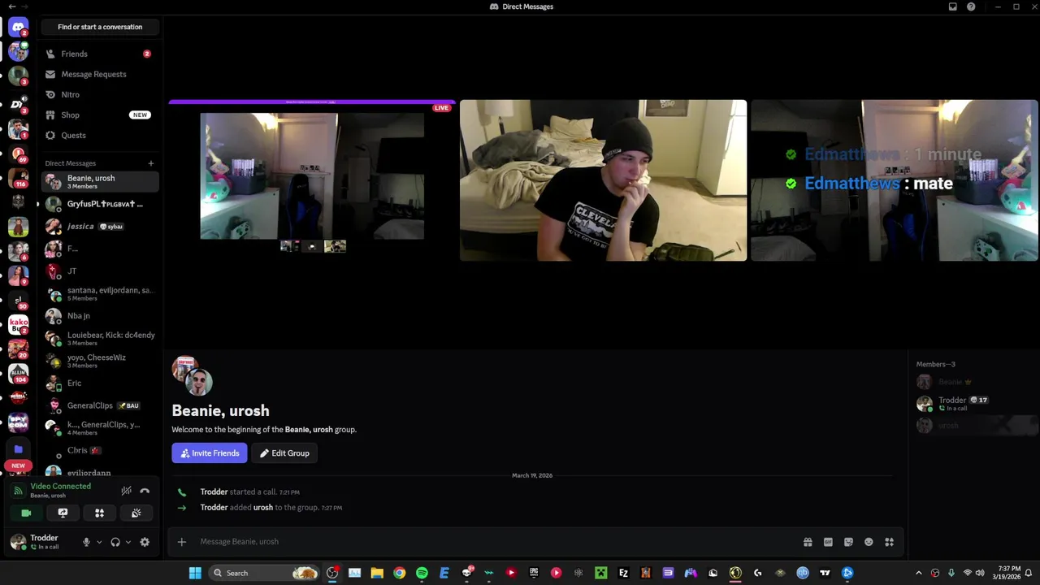Deafen with the headphones icon
The image size is (1040, 585).
115,542
